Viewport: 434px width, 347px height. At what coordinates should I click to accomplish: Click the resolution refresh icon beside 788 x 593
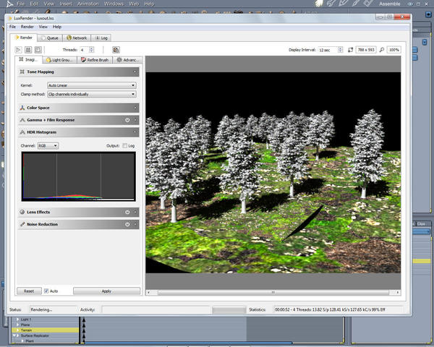click(x=351, y=49)
